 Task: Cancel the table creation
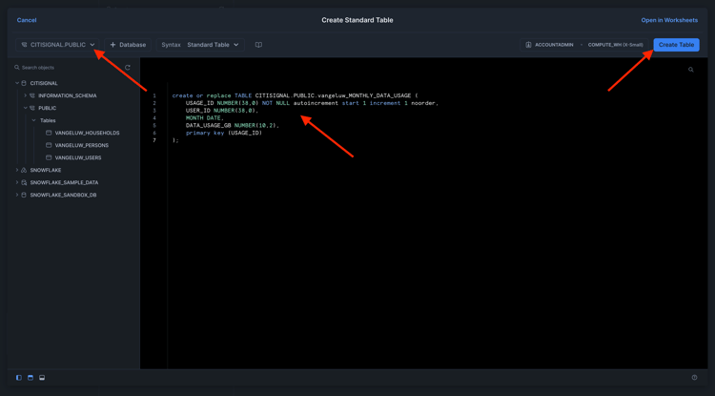pyautogui.click(x=27, y=20)
